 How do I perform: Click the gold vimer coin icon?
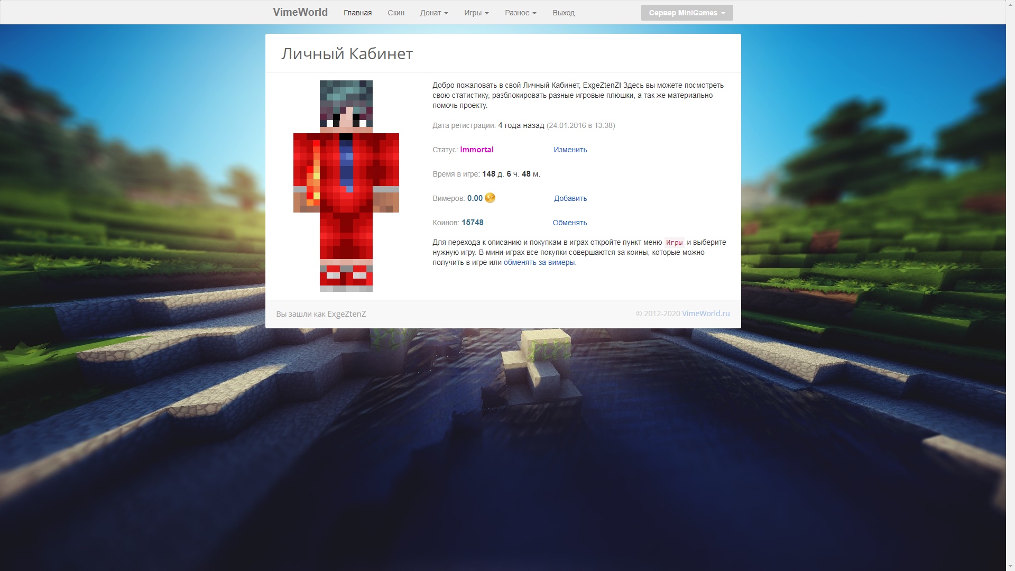point(490,198)
